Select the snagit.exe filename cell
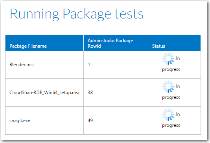210x143 pixels. tap(44, 121)
